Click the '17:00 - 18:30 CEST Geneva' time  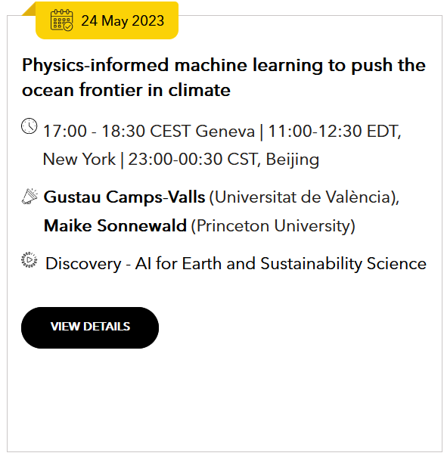point(149,131)
